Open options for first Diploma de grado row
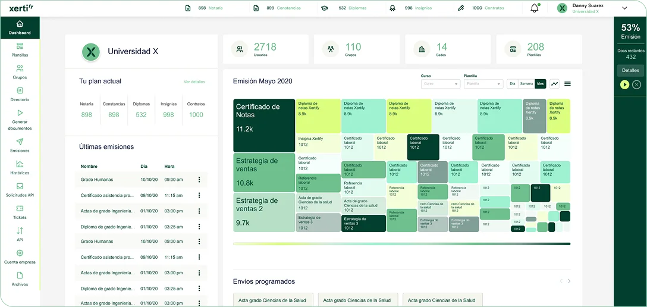This screenshot has width=647, height=307. (199, 227)
